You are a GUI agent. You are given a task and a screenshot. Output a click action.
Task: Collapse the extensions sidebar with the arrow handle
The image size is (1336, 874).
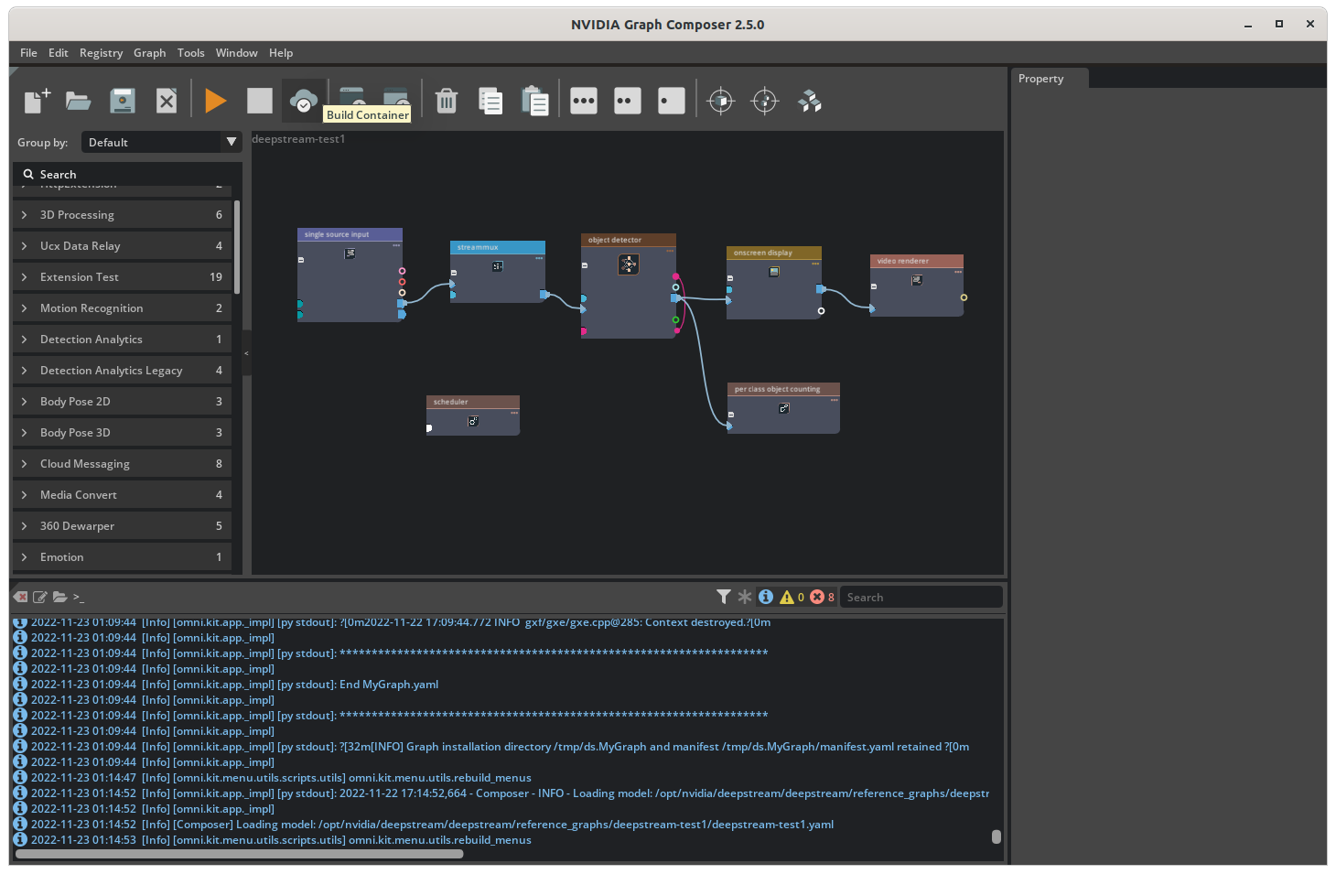coord(246,353)
